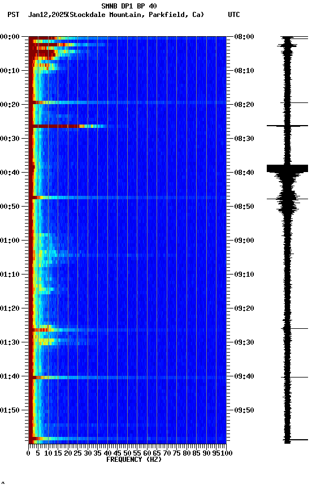Click the frequency axis label "50"

127,454
